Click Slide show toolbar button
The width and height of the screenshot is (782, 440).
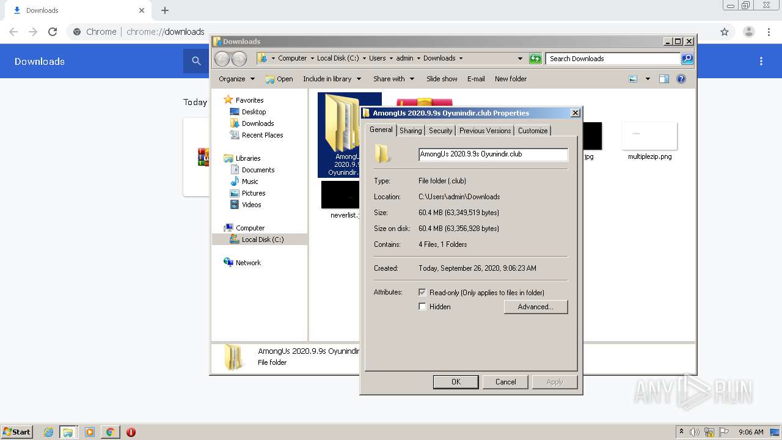(x=442, y=79)
